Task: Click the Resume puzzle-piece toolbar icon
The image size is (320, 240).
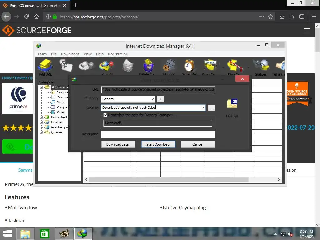Action: coord(66,65)
